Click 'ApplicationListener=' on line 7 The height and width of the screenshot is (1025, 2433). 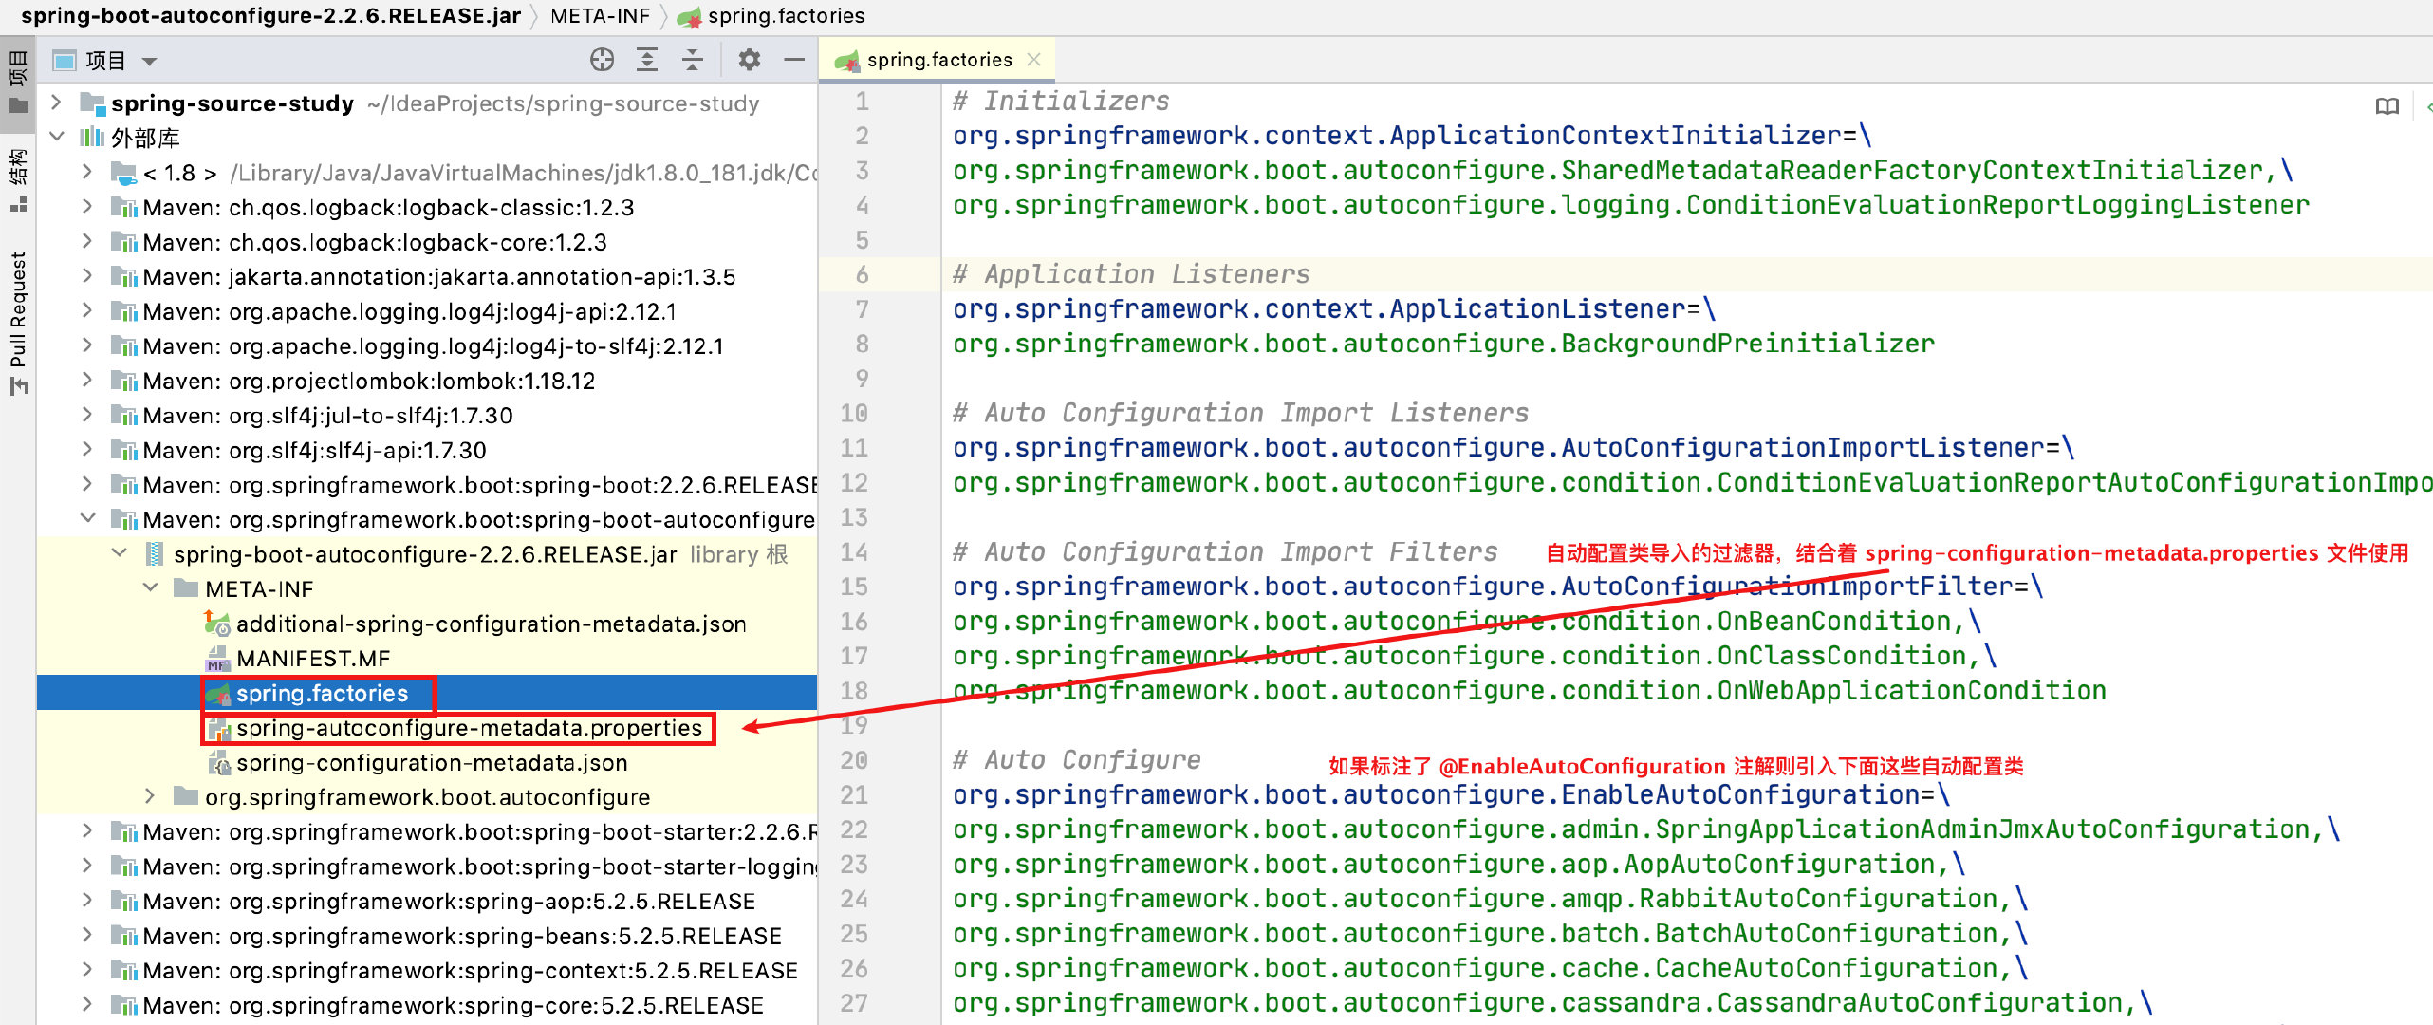pyautogui.click(x=1545, y=308)
